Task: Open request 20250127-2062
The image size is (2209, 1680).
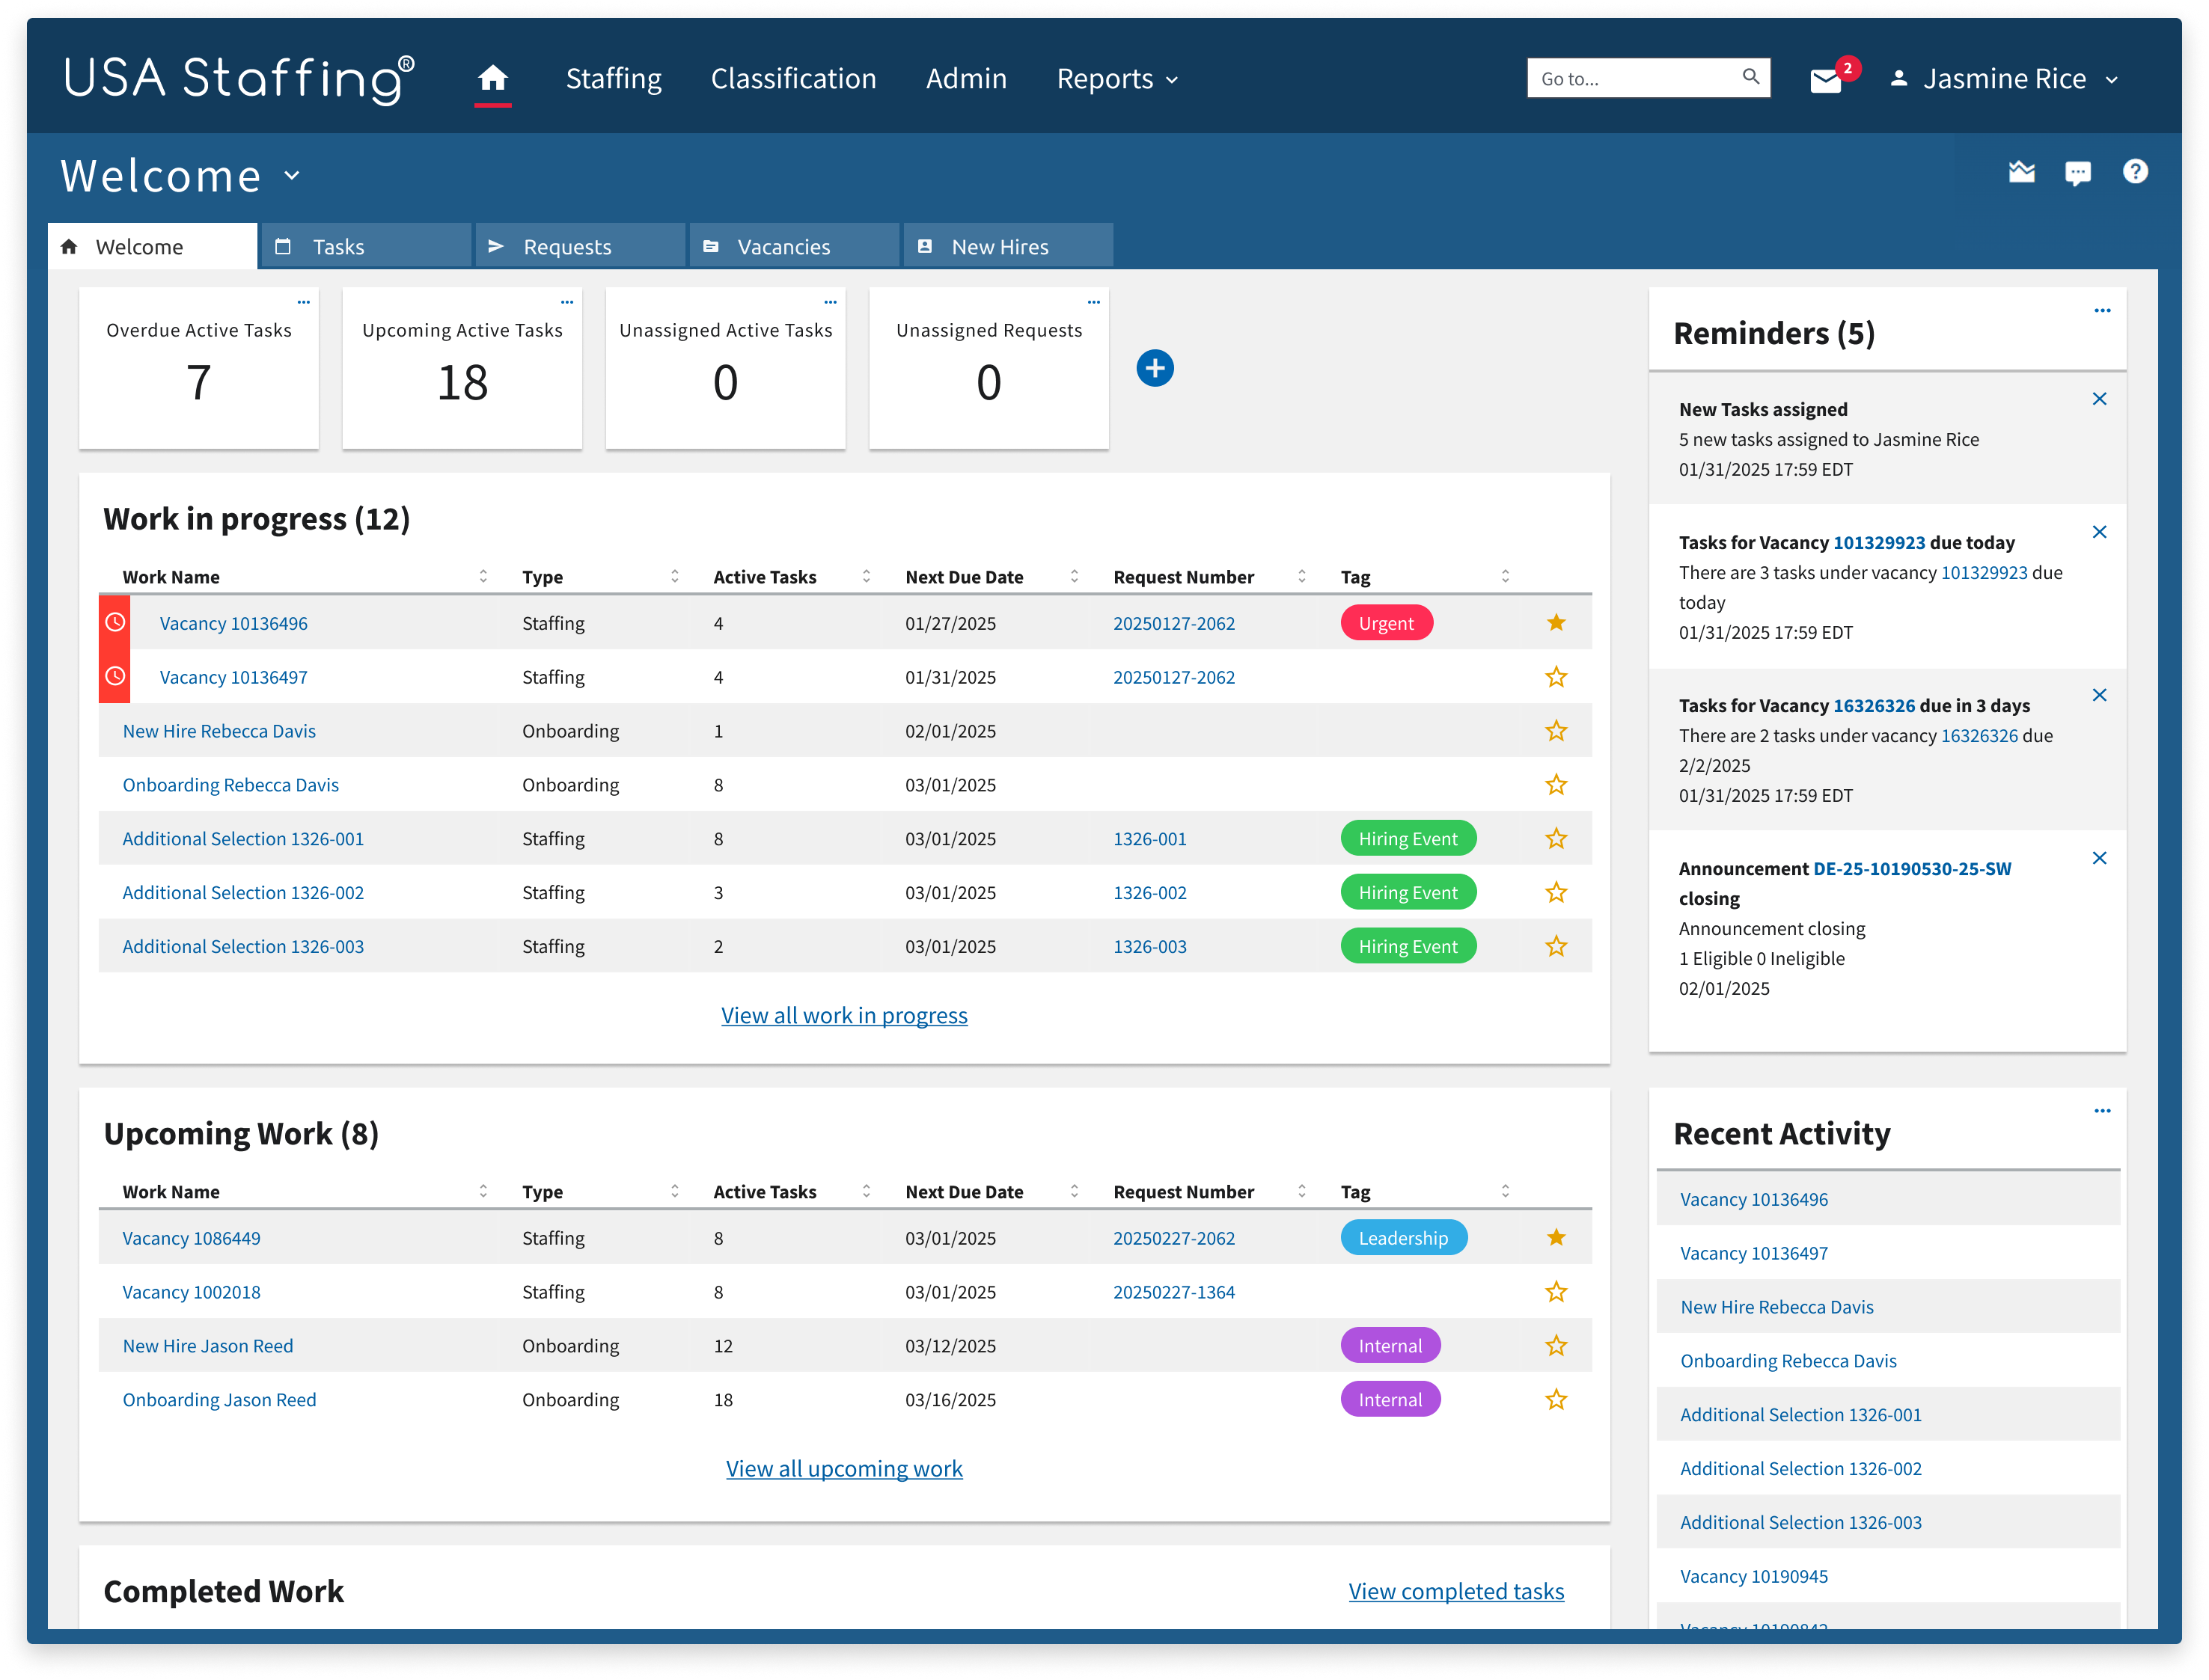Action: 1173,622
